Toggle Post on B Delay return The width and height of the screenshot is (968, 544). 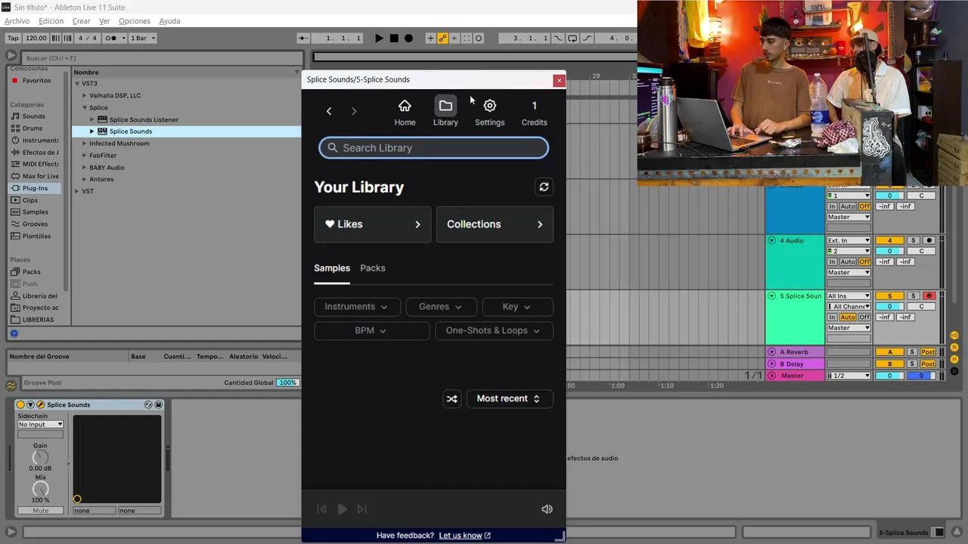[x=928, y=364]
